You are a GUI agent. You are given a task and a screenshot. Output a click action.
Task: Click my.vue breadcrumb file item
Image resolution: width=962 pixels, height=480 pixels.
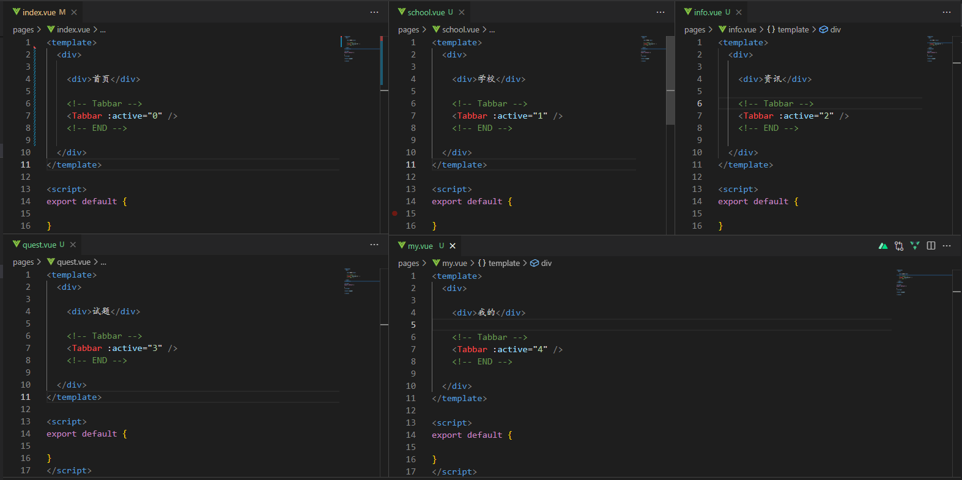coord(450,263)
